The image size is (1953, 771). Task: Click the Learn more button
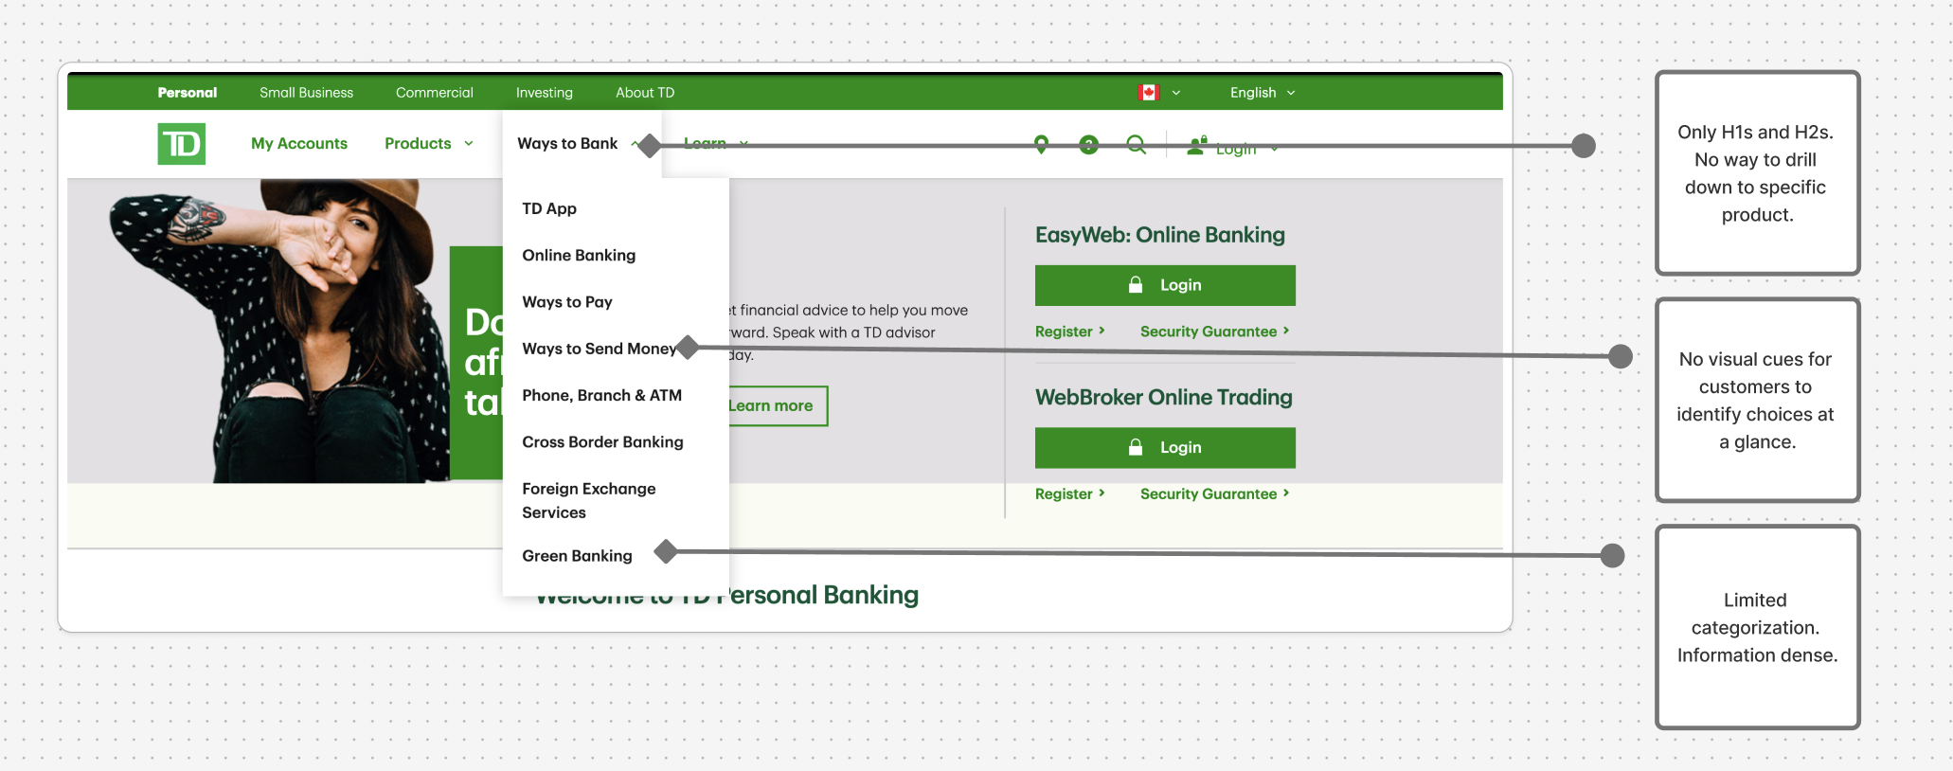coord(777,405)
